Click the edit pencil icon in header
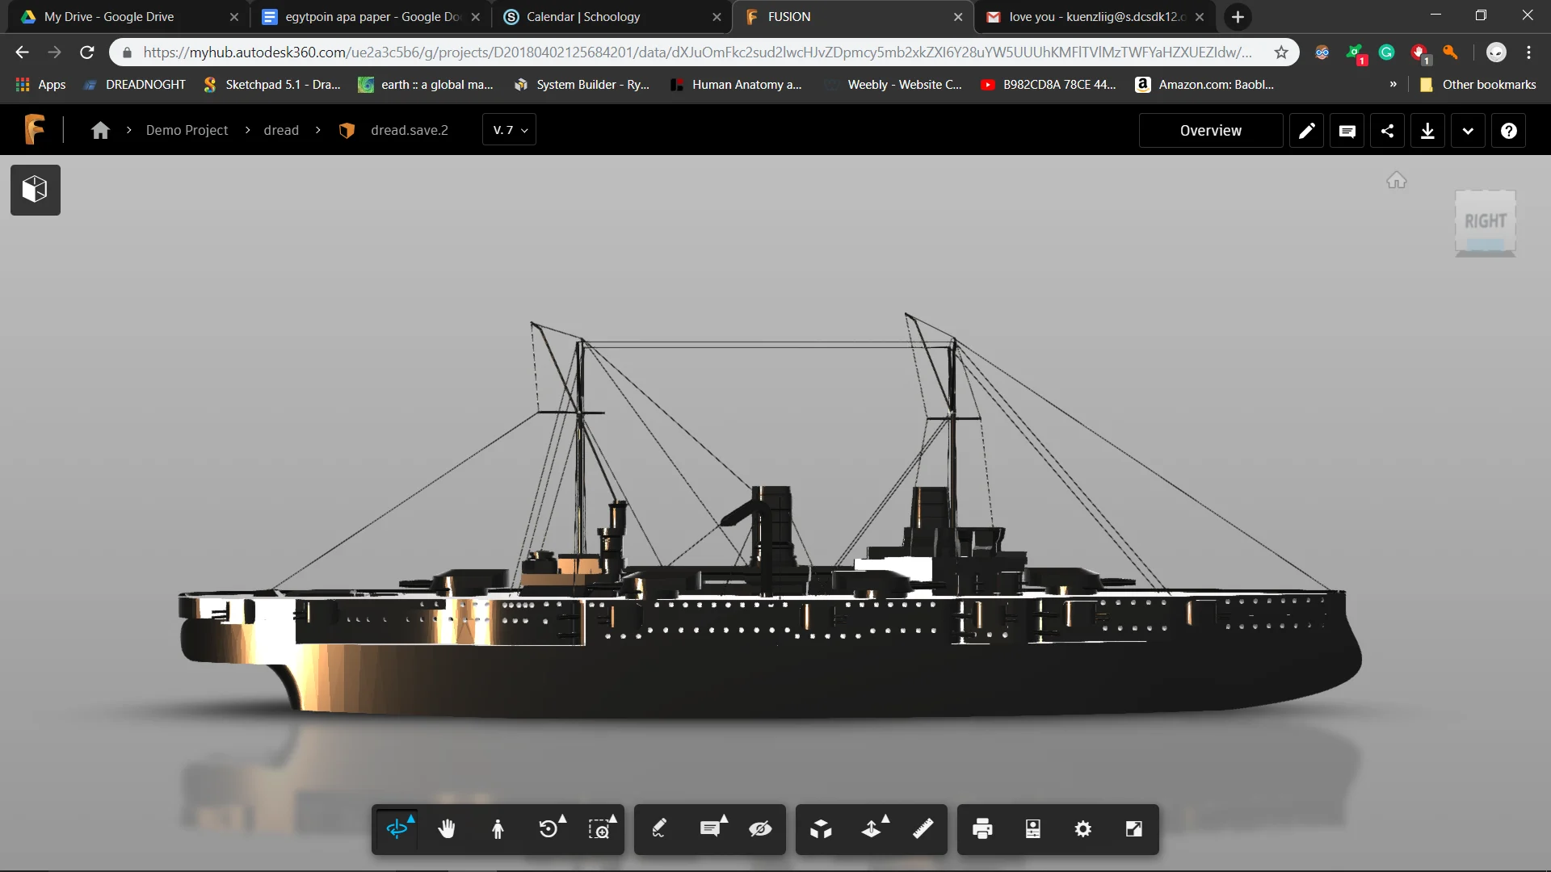 pyautogui.click(x=1306, y=131)
